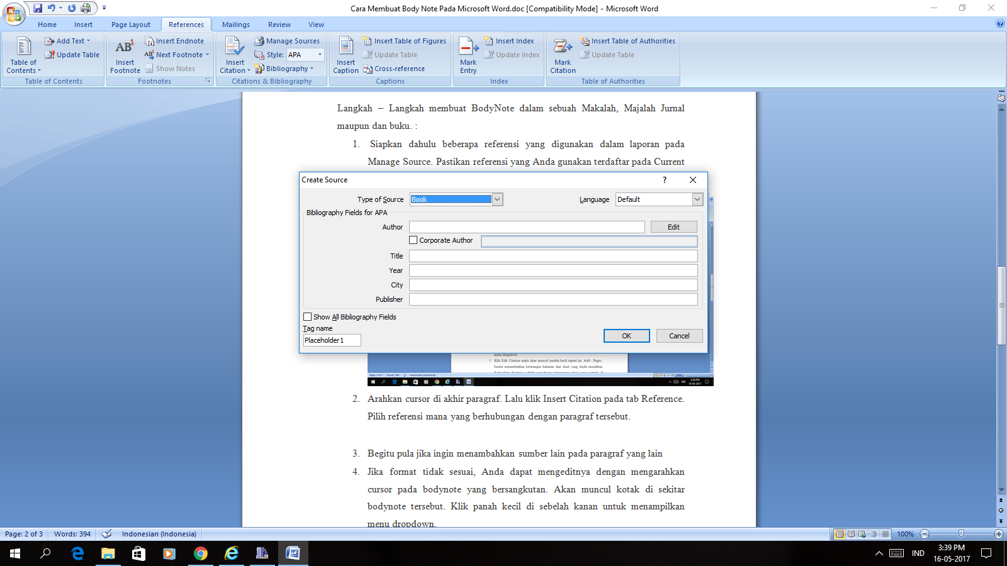Expand the Bibliography menu

pyautogui.click(x=284, y=69)
